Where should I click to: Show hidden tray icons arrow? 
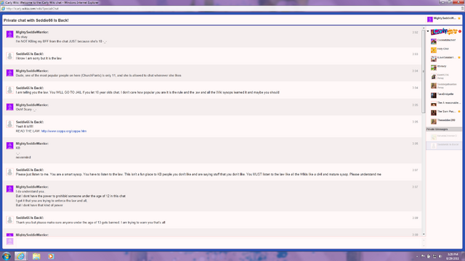pos(417,256)
